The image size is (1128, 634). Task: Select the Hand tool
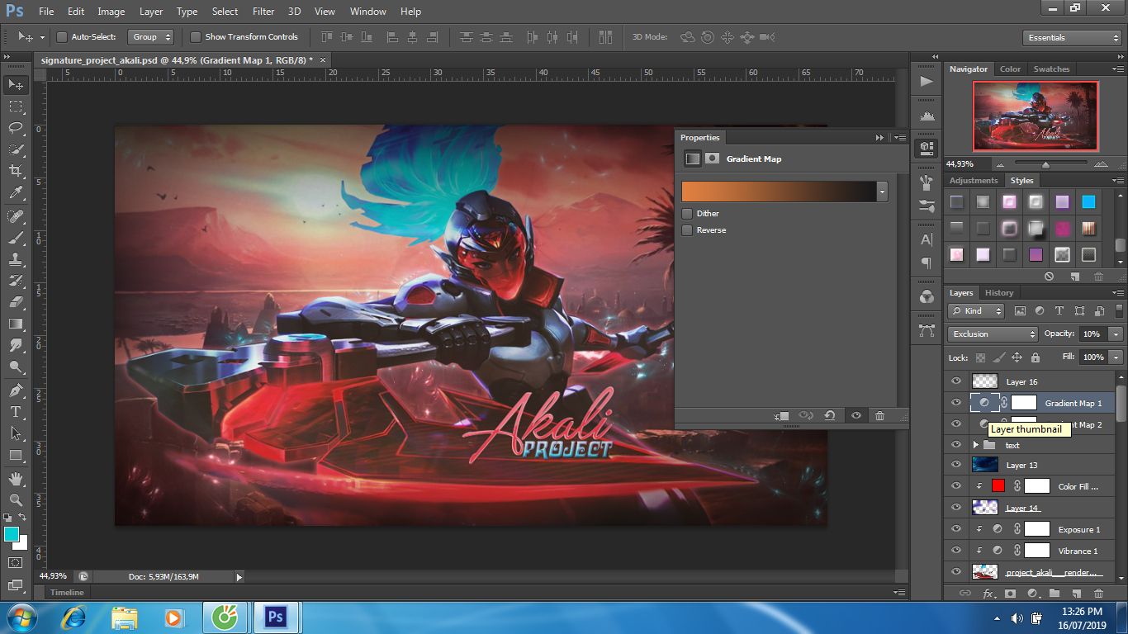(x=16, y=479)
